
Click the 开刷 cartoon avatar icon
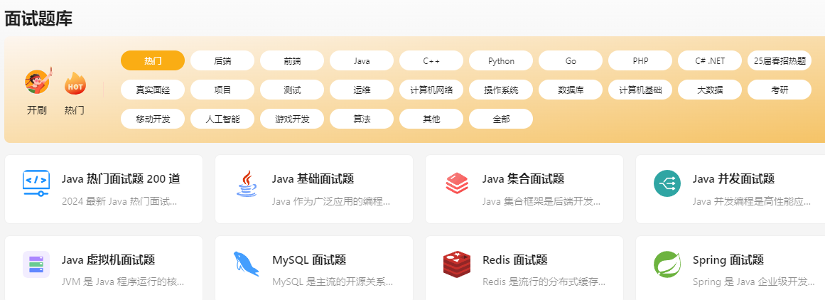(x=38, y=80)
